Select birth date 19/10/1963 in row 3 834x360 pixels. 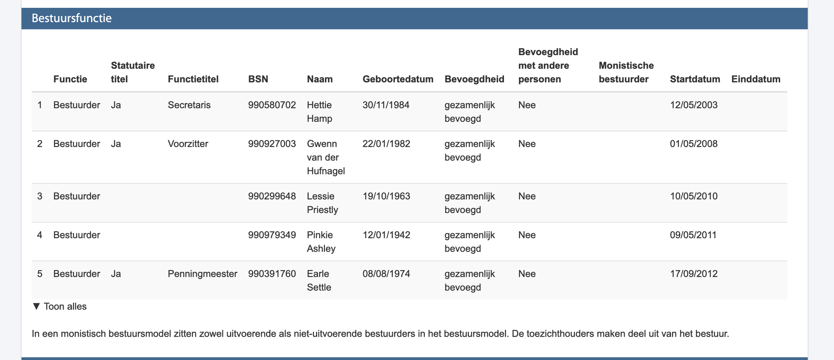pos(386,196)
